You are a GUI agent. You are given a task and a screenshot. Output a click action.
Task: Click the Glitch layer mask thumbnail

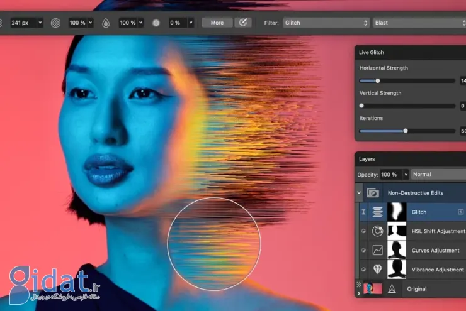tap(397, 212)
